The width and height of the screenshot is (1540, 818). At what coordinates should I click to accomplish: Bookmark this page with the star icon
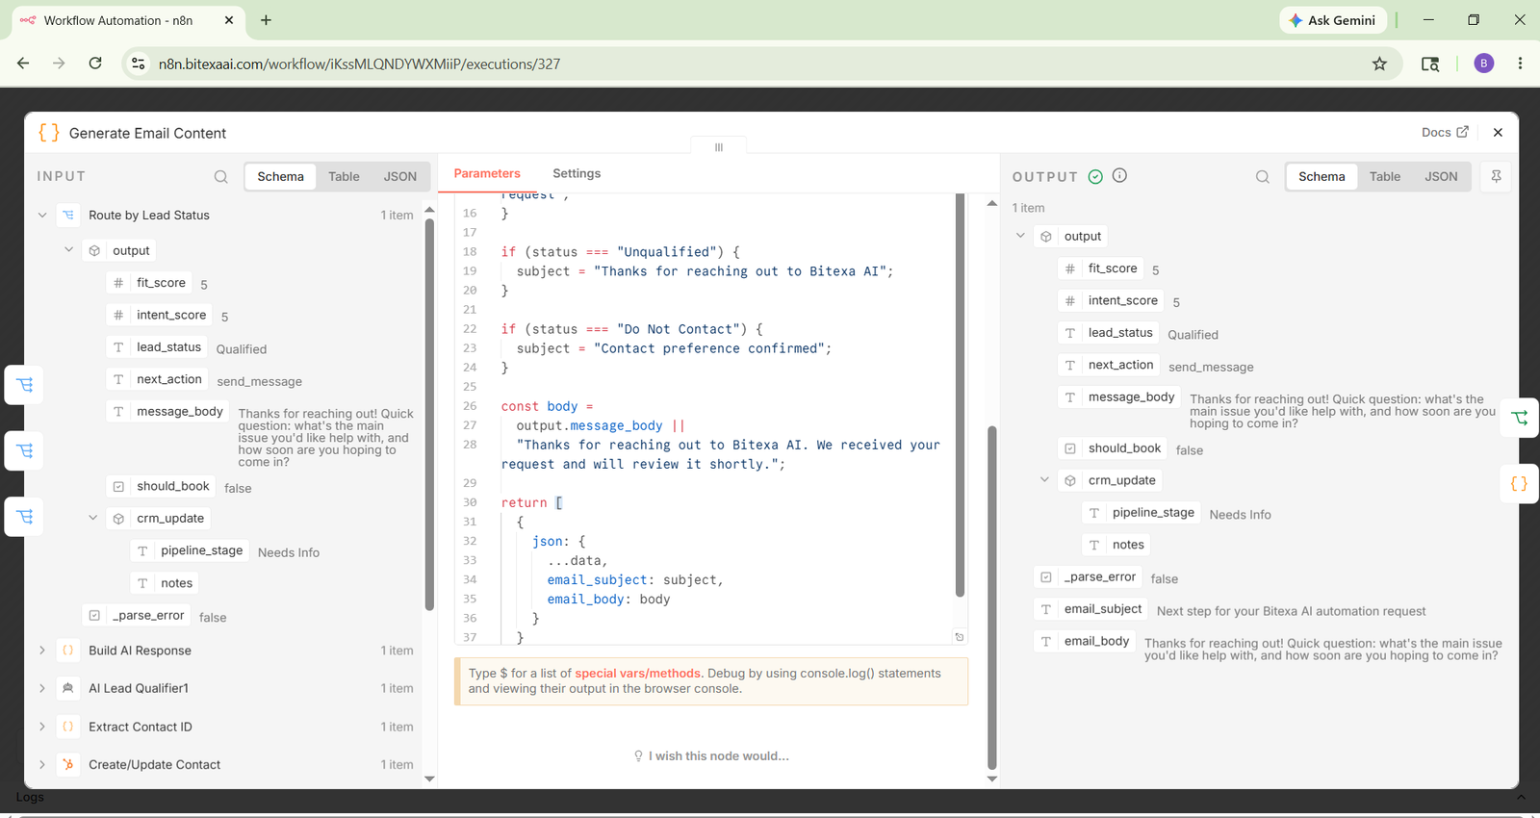(1379, 64)
